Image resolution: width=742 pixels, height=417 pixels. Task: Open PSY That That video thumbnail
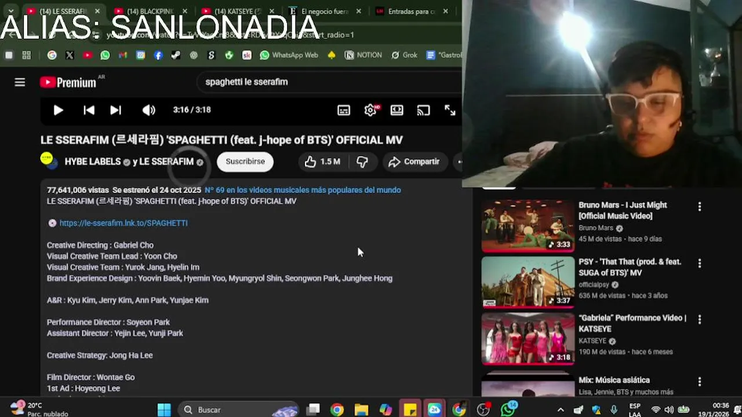(x=528, y=282)
